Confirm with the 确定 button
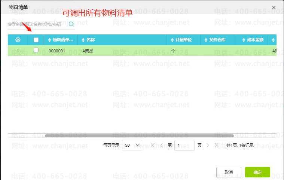Image resolution: width=284 pixels, height=180 pixels. 257,172
